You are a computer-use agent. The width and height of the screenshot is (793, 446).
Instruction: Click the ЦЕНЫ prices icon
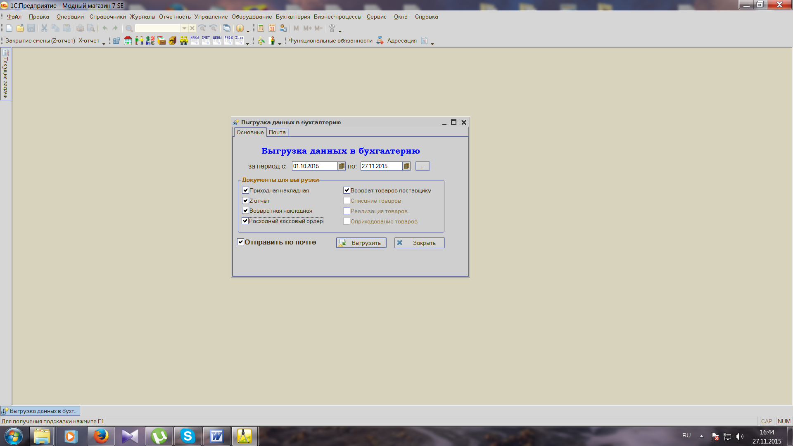point(217,40)
